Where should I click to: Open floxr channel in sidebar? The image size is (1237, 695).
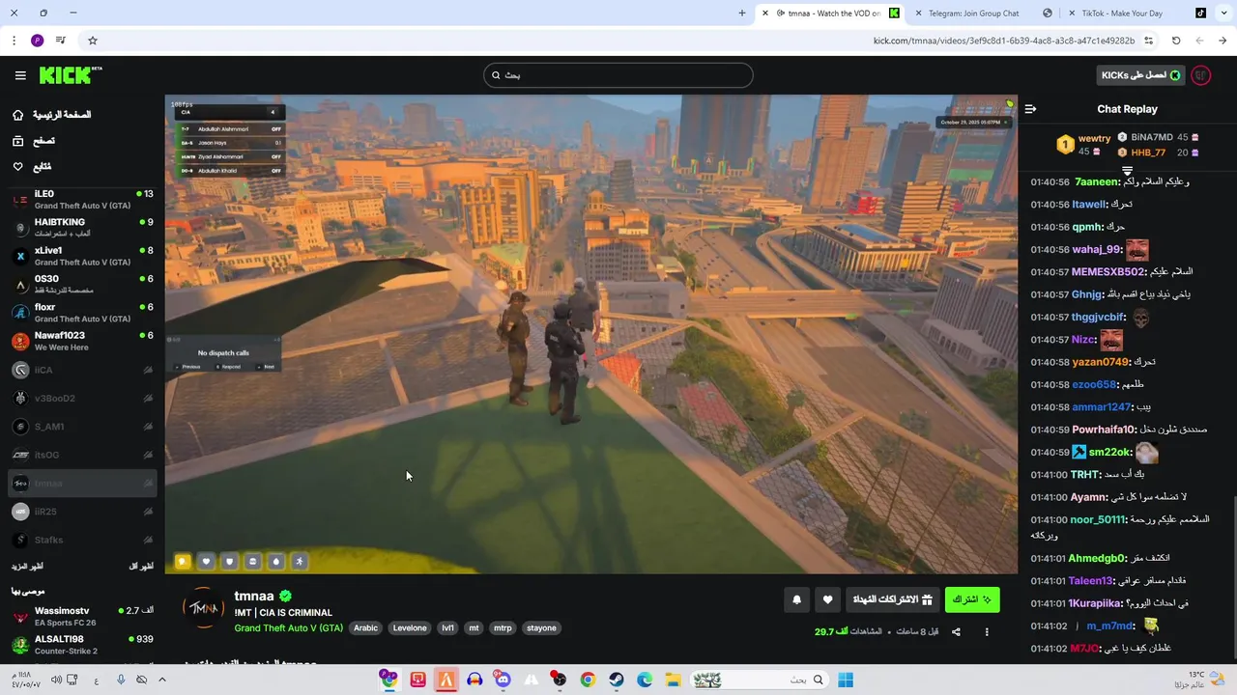coord(82,313)
